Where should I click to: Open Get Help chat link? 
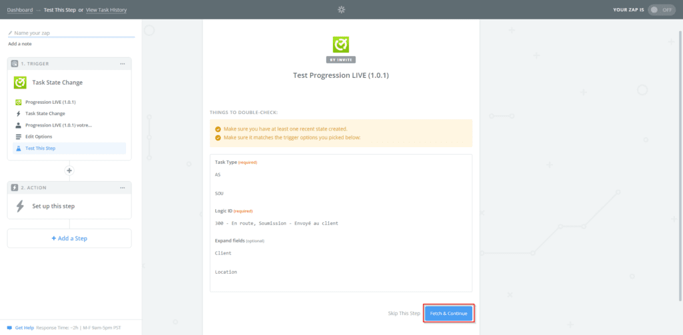pyautogui.click(x=25, y=328)
